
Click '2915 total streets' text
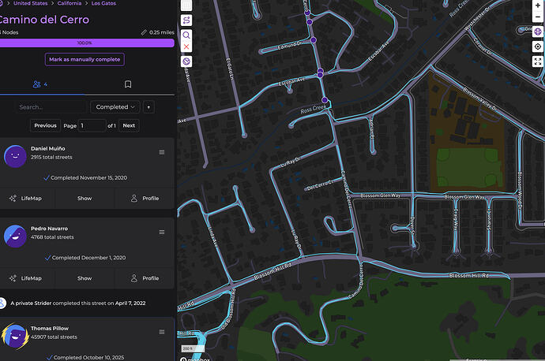[x=51, y=157]
